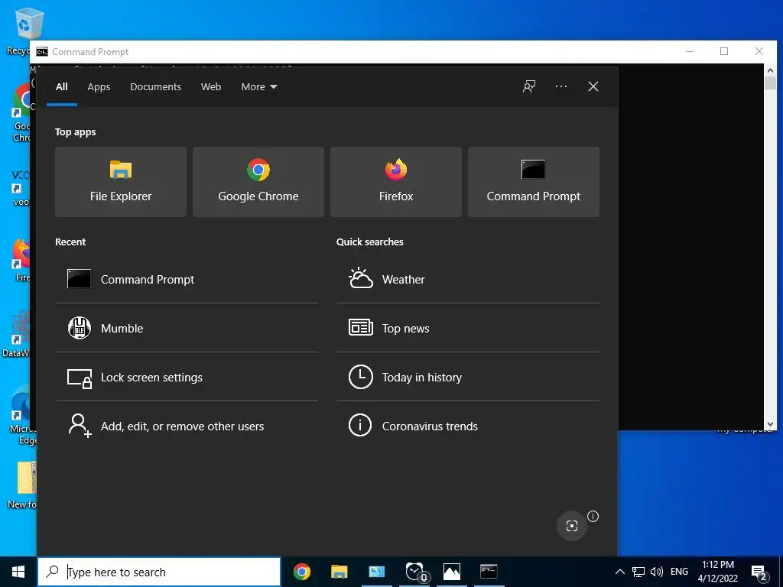The height and width of the screenshot is (587, 783).
Task: Run Coronavirus trends quick search
Action: coord(468,426)
